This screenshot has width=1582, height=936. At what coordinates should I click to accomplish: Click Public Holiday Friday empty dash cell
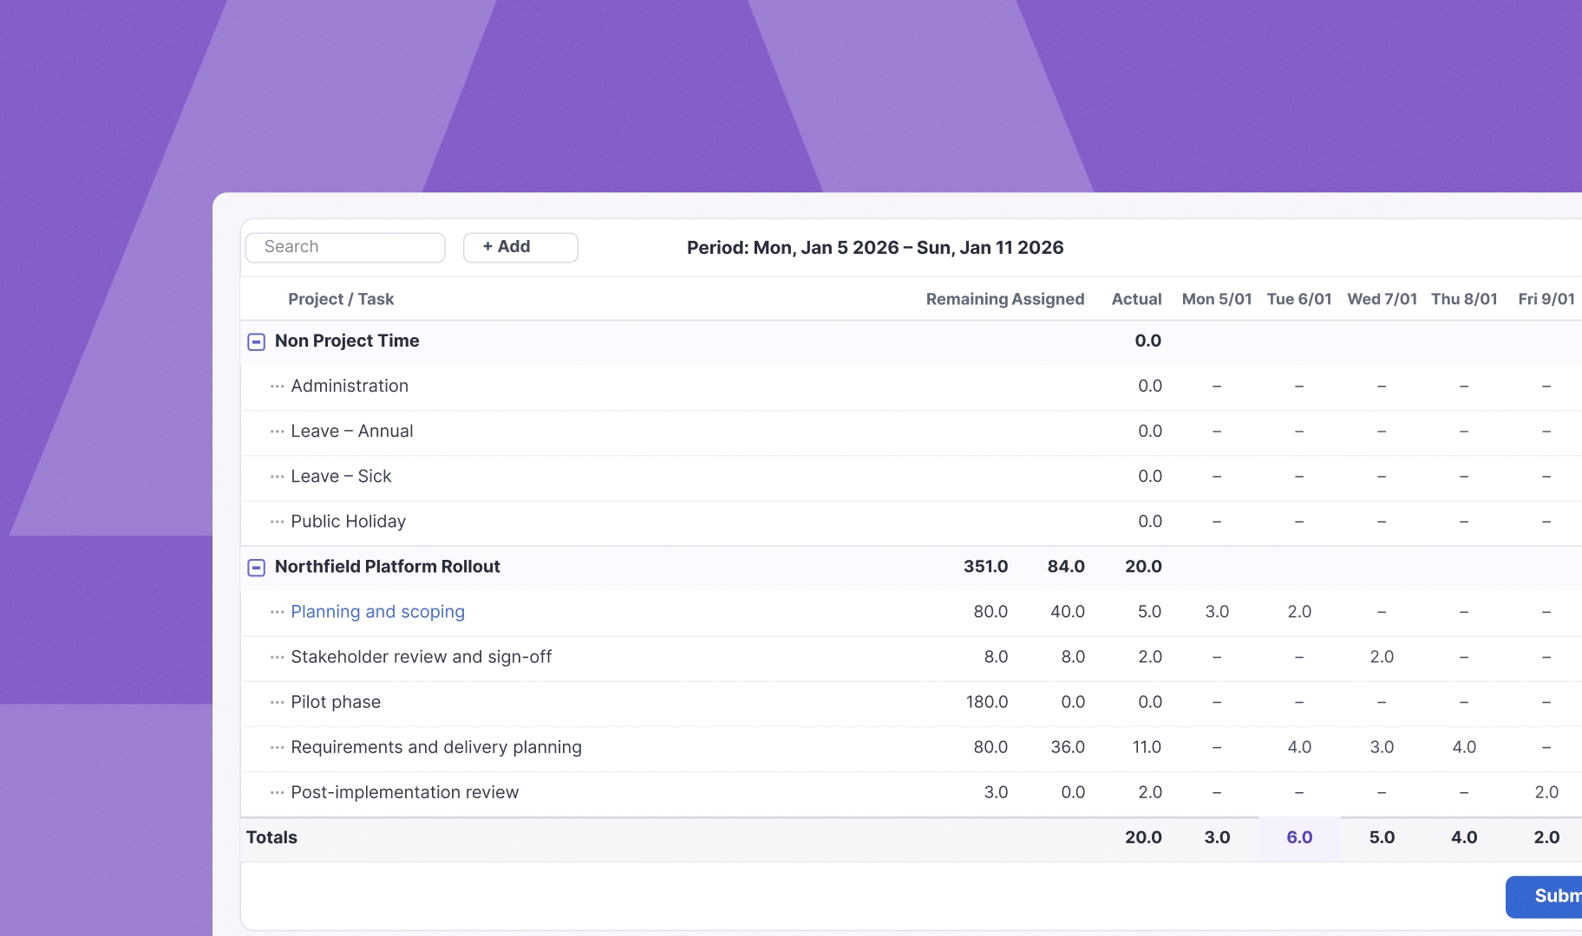(1546, 522)
